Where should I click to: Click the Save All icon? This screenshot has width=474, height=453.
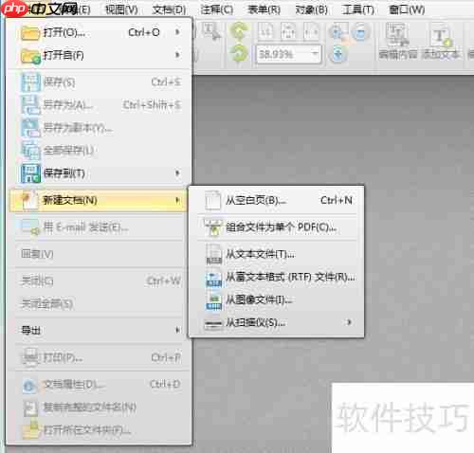pyautogui.click(x=30, y=151)
